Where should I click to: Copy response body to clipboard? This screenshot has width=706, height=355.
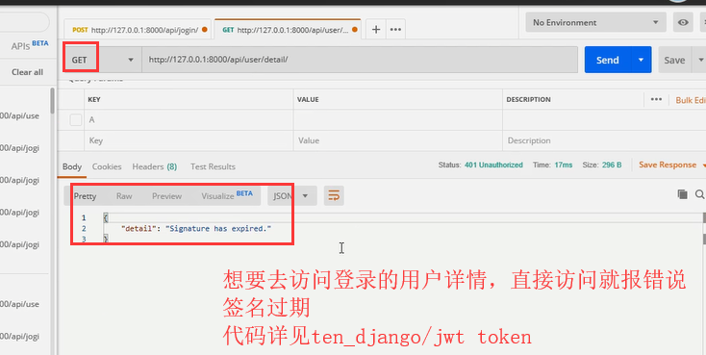point(682,194)
